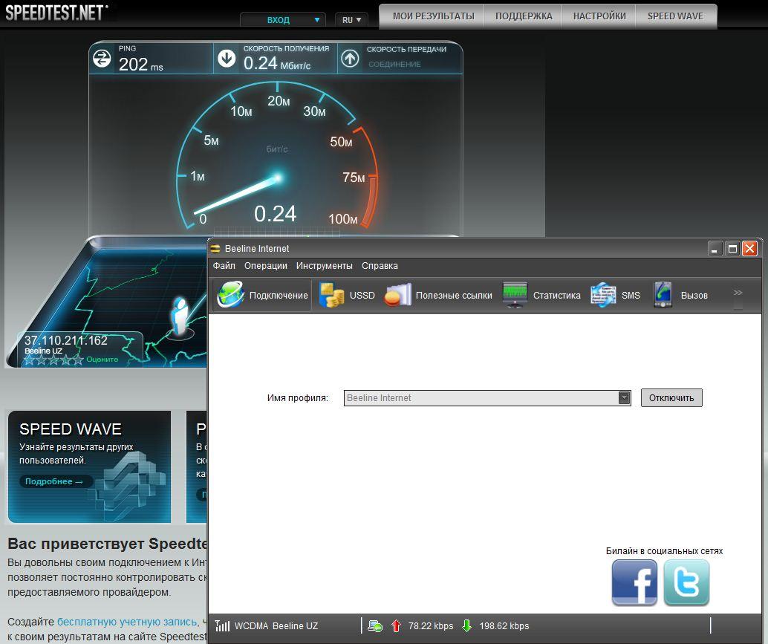Open the Полезные ссылки icon
This screenshot has width=768, height=644.
tap(397, 295)
